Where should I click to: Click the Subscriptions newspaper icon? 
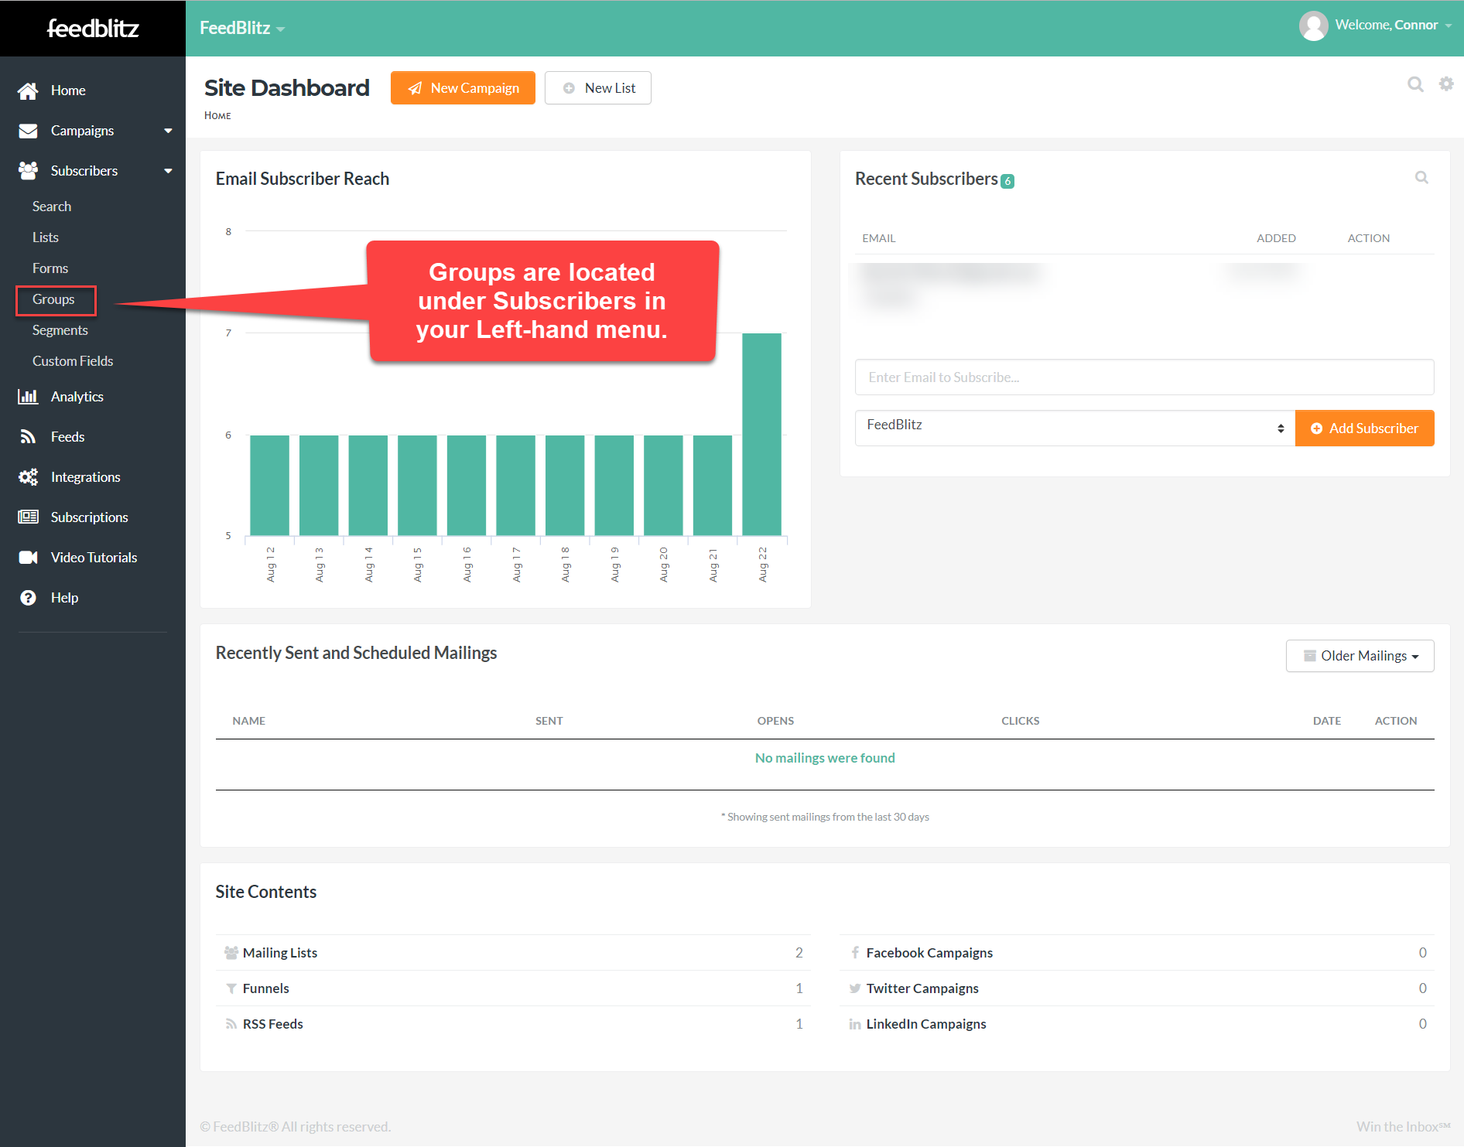(x=28, y=517)
